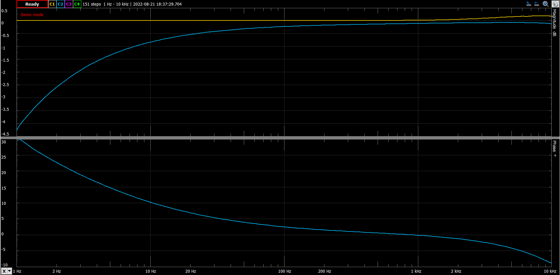Viewport: 560px width, 275px height.
Task: Click the 1 kHz frequency axis label
Action: pos(416,271)
